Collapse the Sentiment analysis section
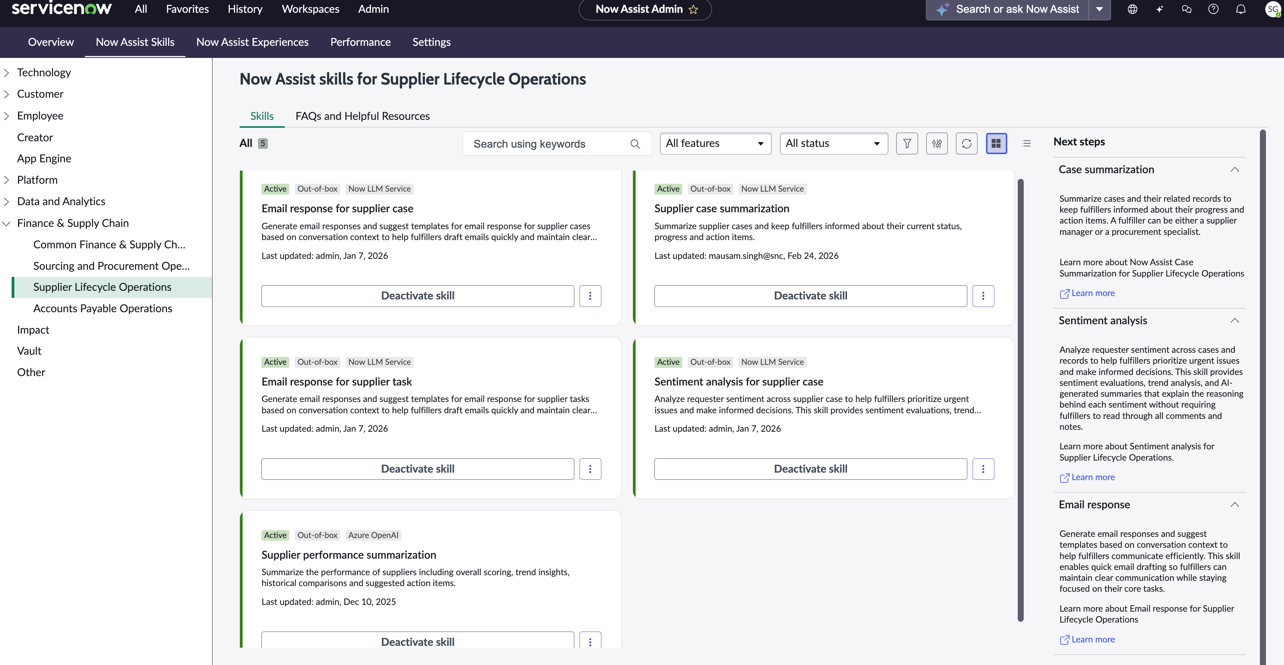1284x665 pixels. tap(1234, 320)
